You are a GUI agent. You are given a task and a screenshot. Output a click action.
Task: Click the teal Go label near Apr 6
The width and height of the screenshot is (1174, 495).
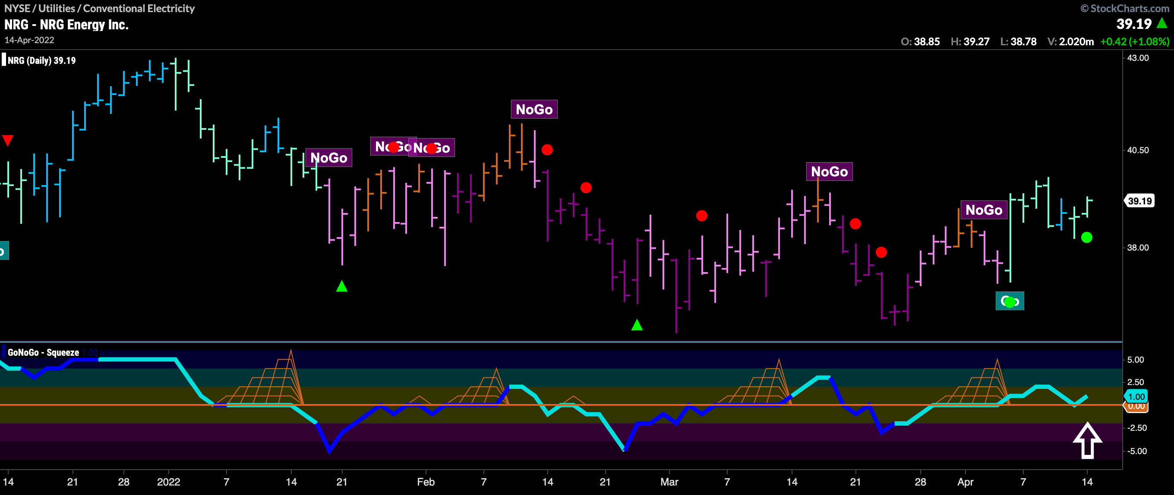point(1010,301)
